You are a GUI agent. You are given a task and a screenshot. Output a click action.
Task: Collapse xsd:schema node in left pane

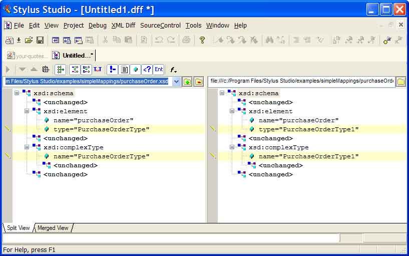point(17,93)
